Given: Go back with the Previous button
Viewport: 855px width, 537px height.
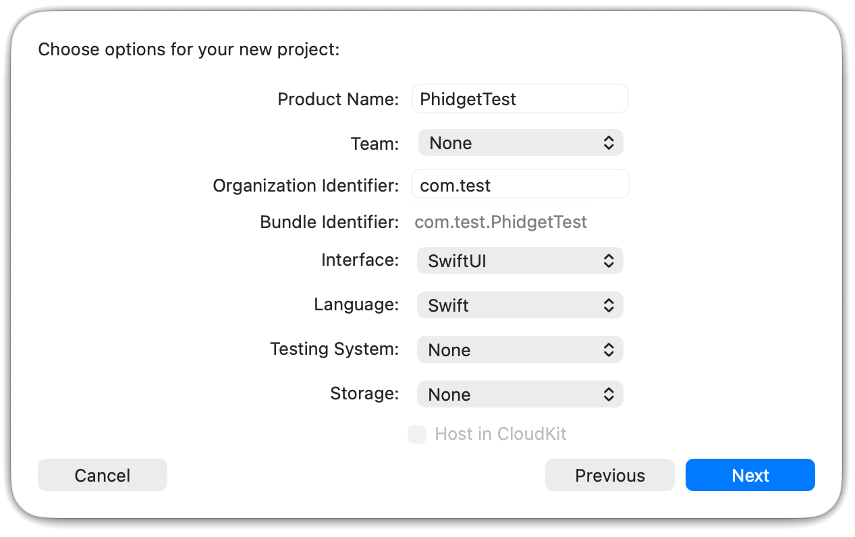Looking at the screenshot, I should pos(609,476).
